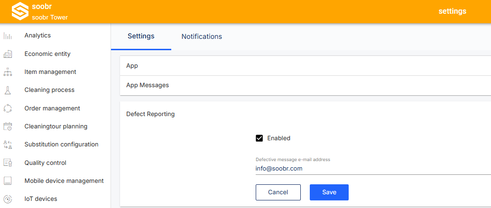Expand the App settings section

tap(306, 66)
